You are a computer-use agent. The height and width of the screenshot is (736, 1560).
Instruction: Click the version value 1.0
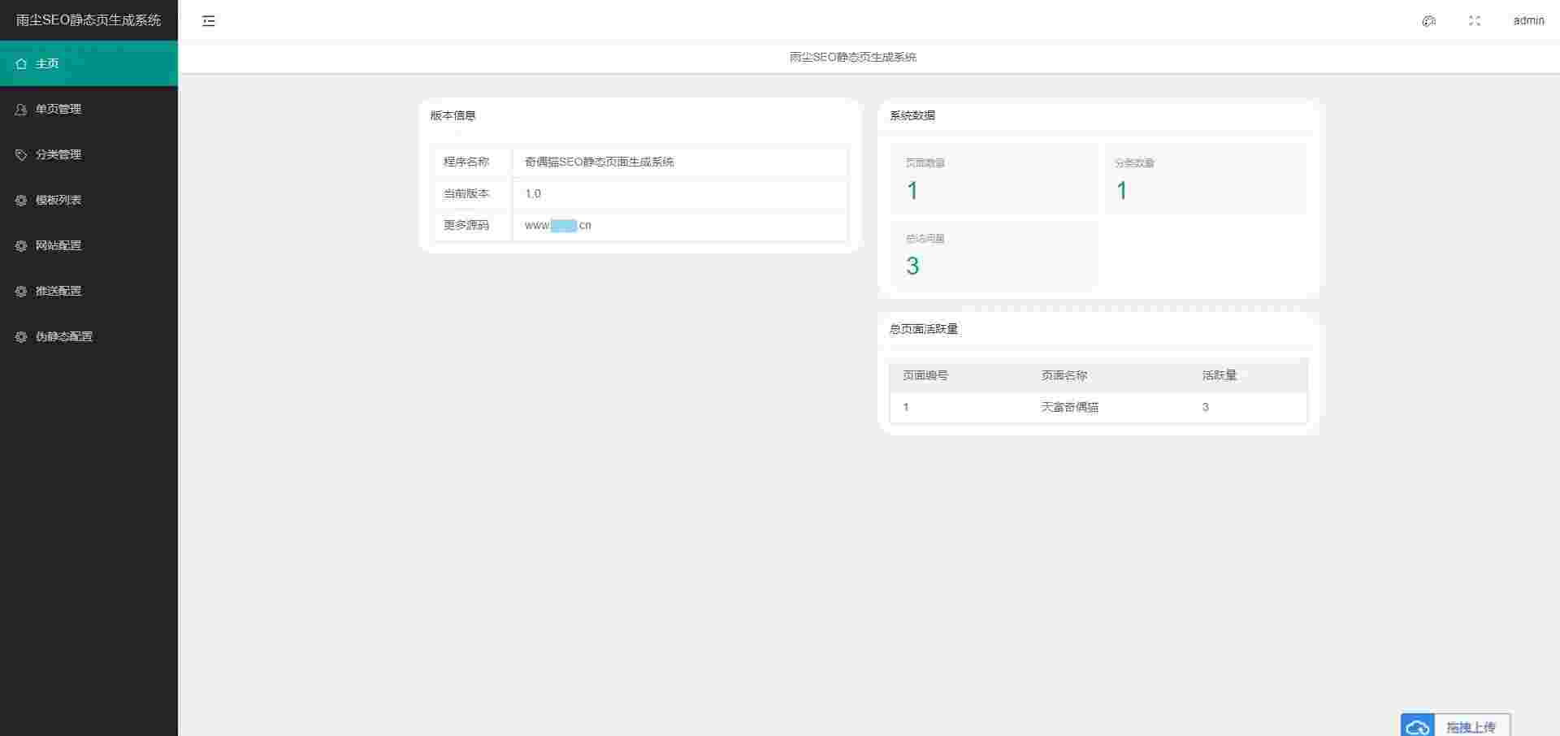533,193
